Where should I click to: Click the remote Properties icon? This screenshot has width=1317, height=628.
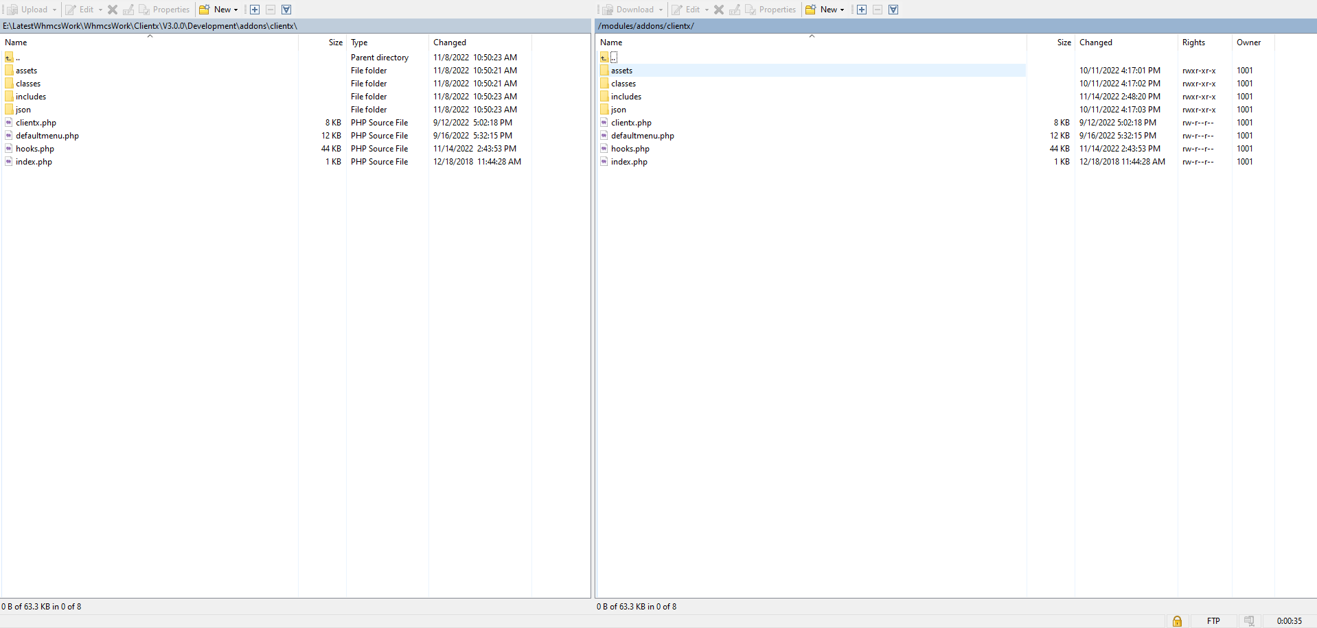point(770,10)
